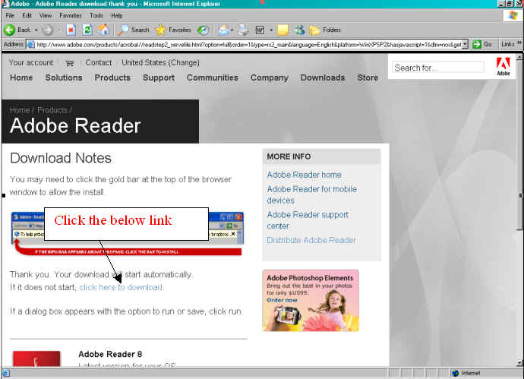524x379 pixels.
Task: Click the Folders toolbar icon
Action: [x=314, y=30]
